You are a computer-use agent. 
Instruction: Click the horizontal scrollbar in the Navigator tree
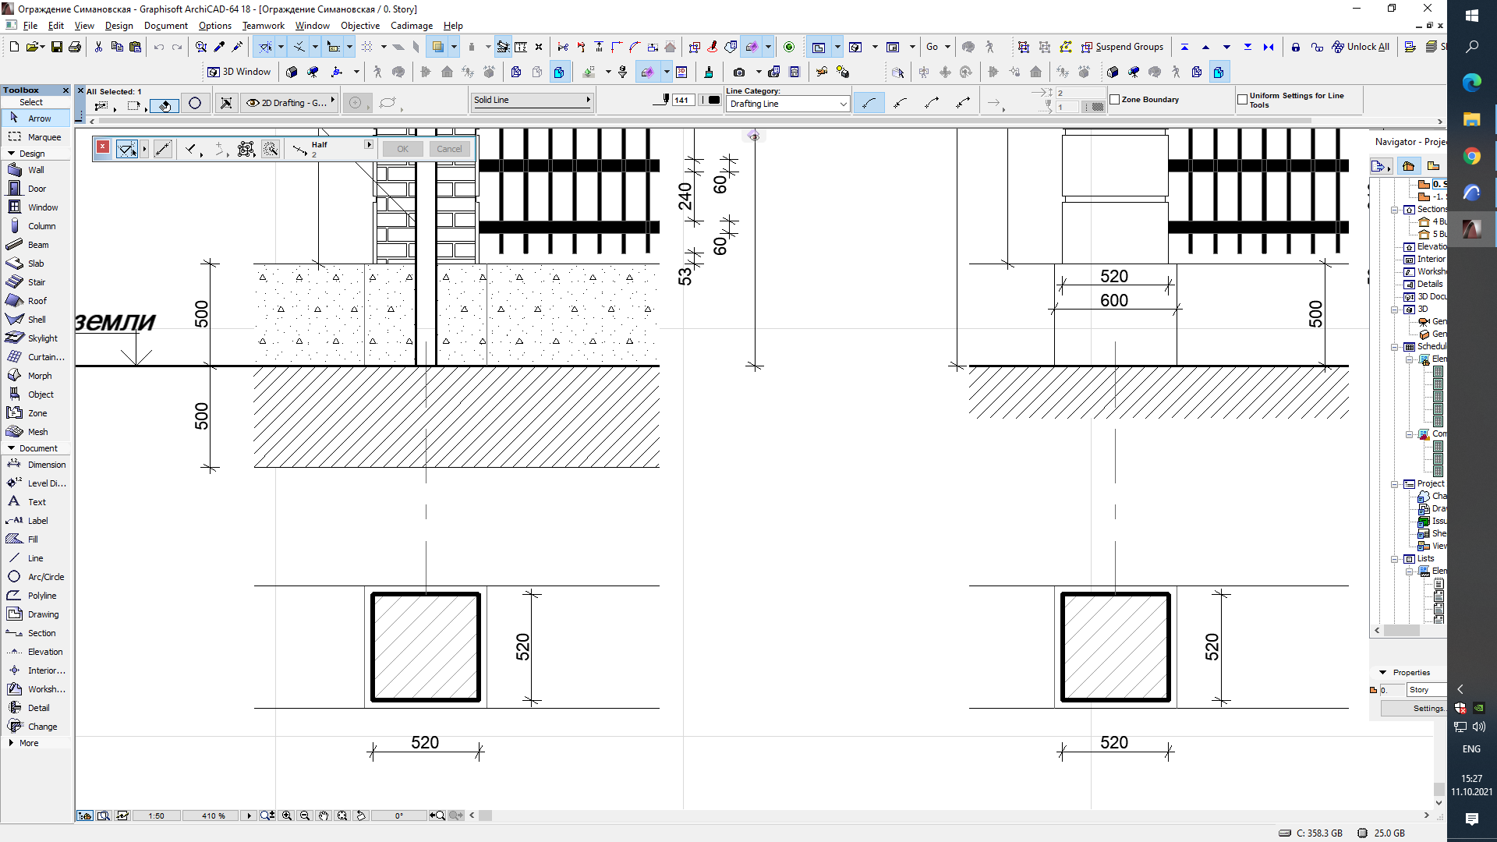coord(1401,630)
